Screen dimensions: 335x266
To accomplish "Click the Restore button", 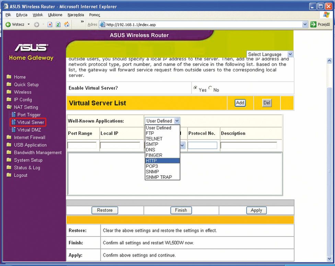I will (105, 210).
